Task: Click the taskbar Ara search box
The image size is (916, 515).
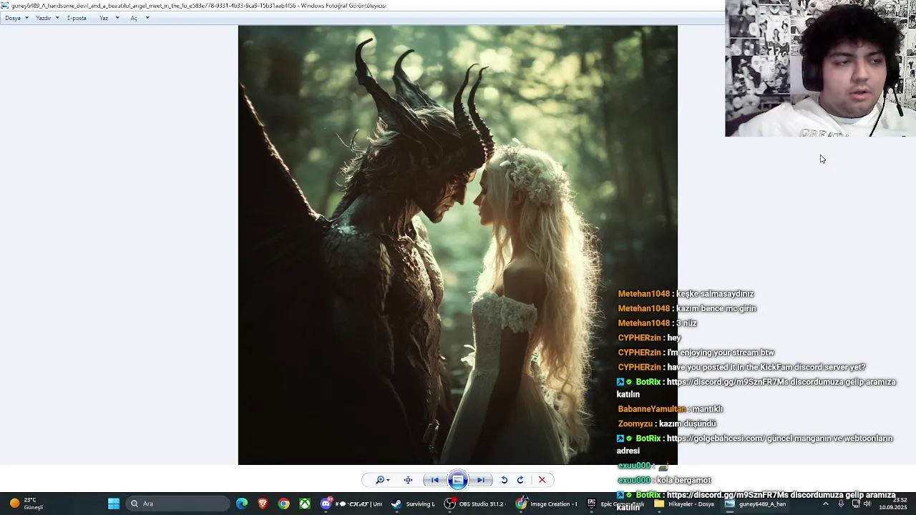Action: (177, 504)
